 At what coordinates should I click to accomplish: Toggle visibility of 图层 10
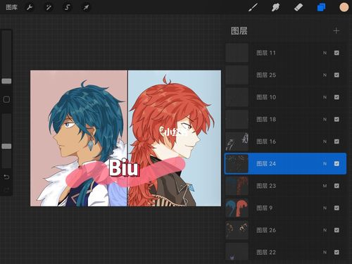[337, 97]
